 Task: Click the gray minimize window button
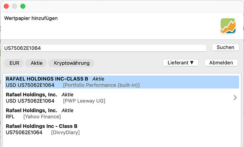pyautogui.click(x=14, y=6)
